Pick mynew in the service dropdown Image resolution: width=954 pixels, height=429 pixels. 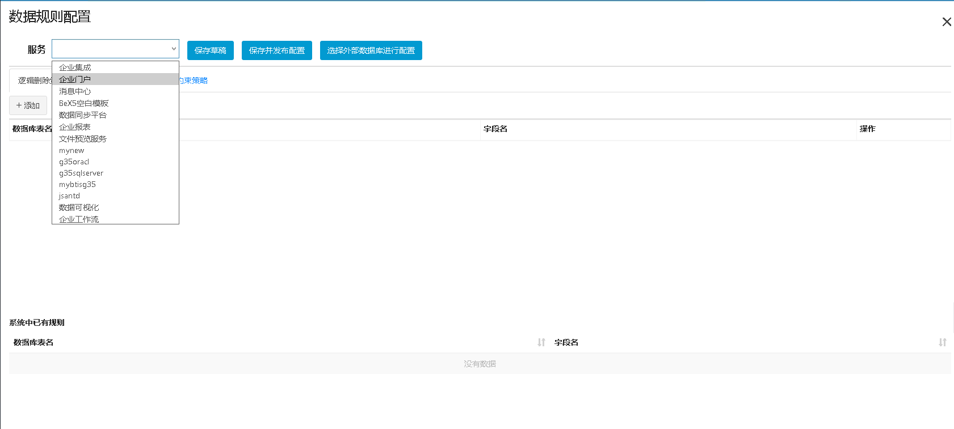click(x=72, y=151)
